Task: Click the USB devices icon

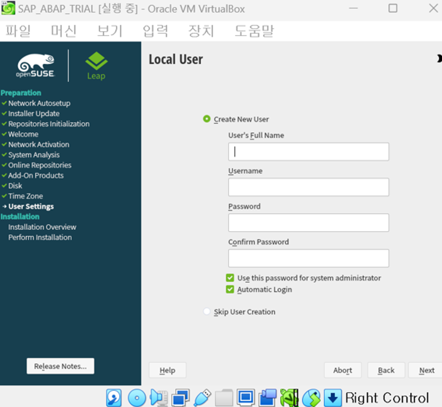Action: [202, 398]
